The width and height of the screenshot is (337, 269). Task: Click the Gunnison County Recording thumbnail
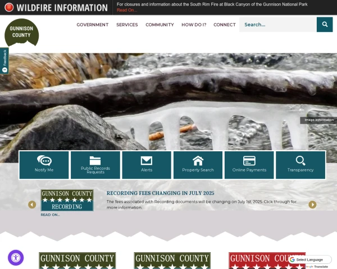[x=67, y=200]
